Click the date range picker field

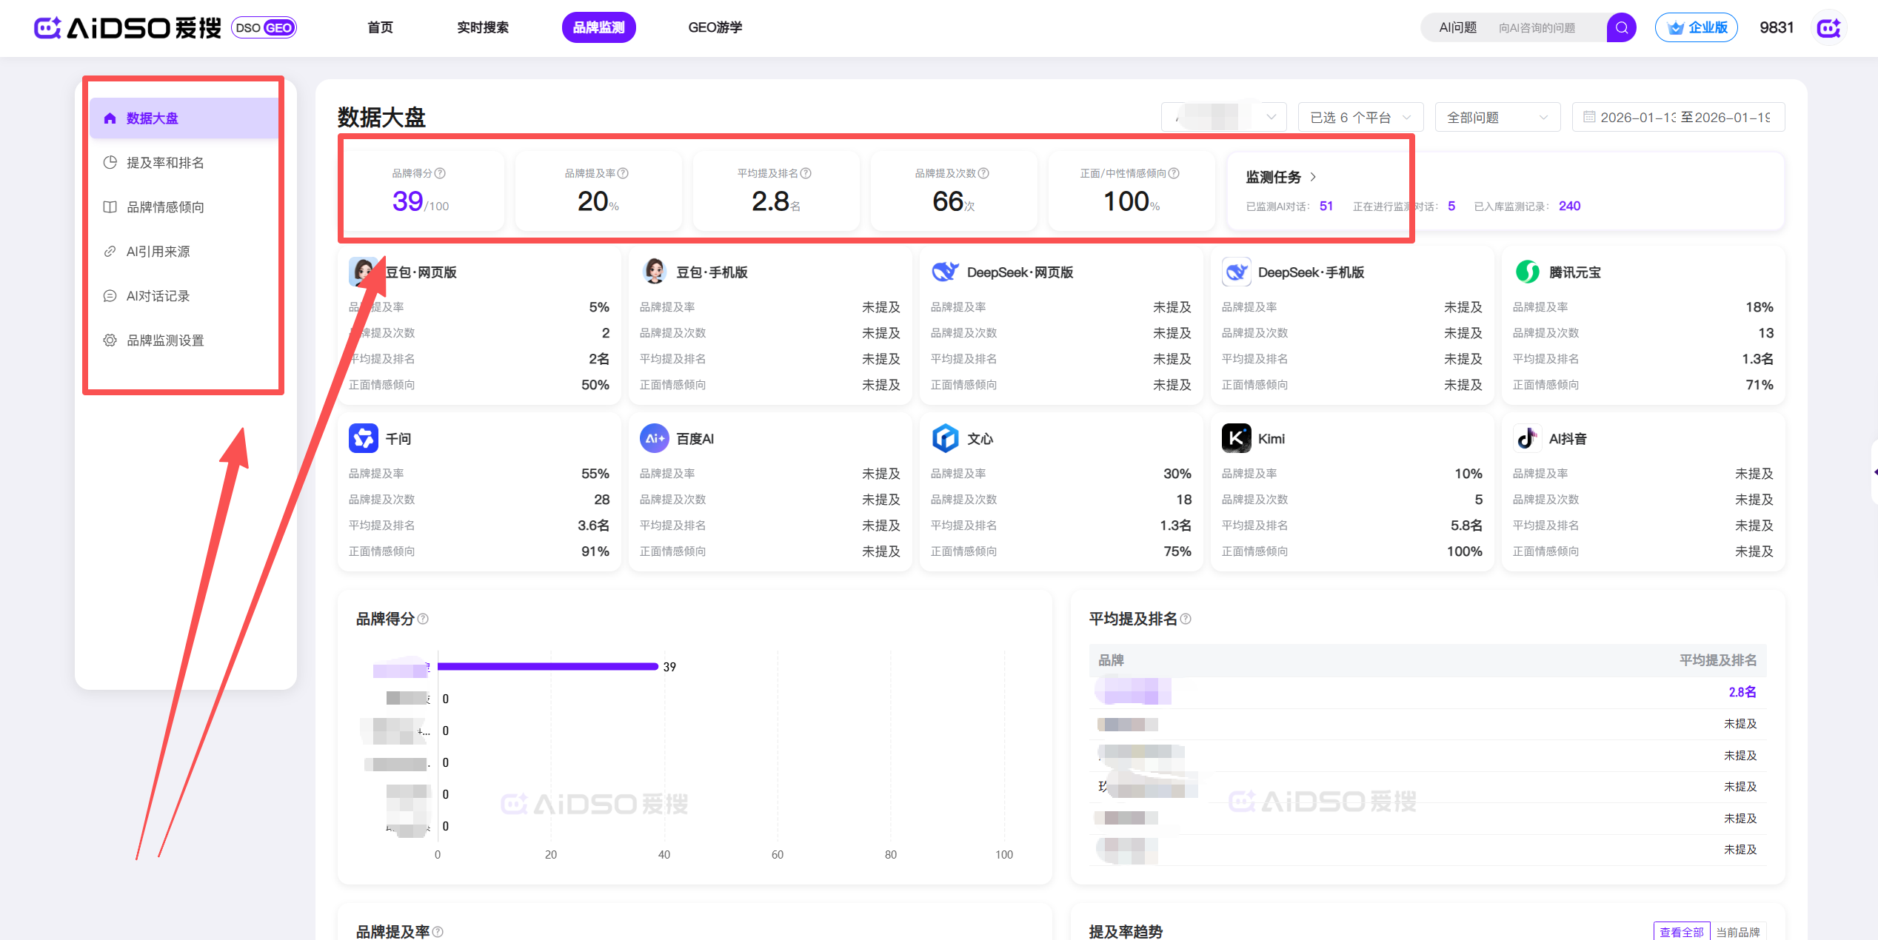[x=1677, y=118]
